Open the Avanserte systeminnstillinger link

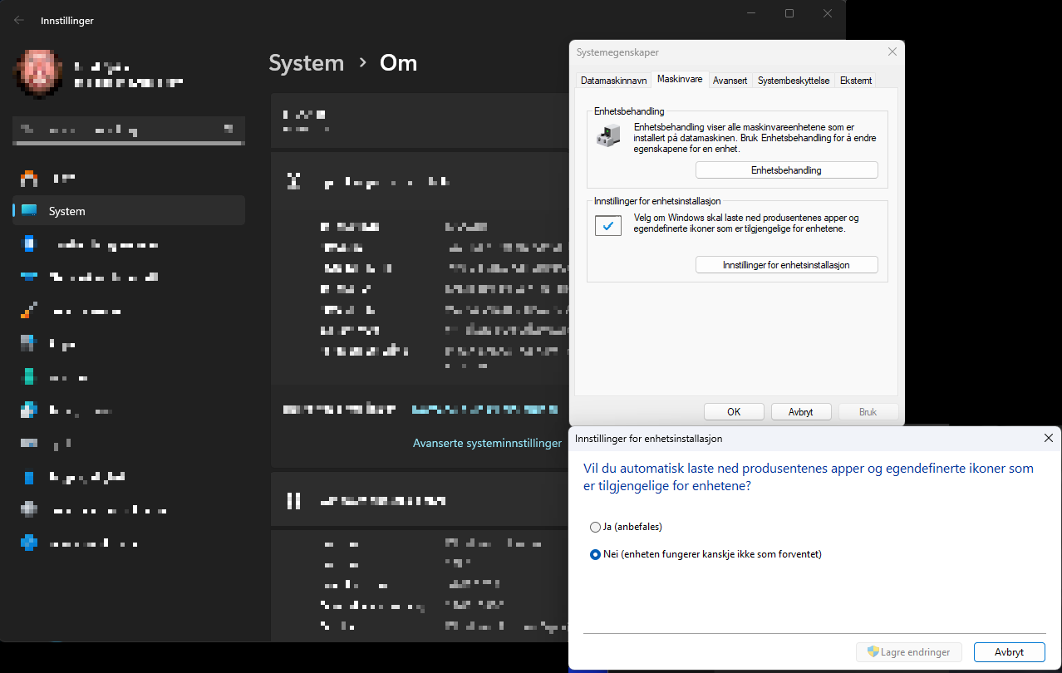pyautogui.click(x=487, y=443)
